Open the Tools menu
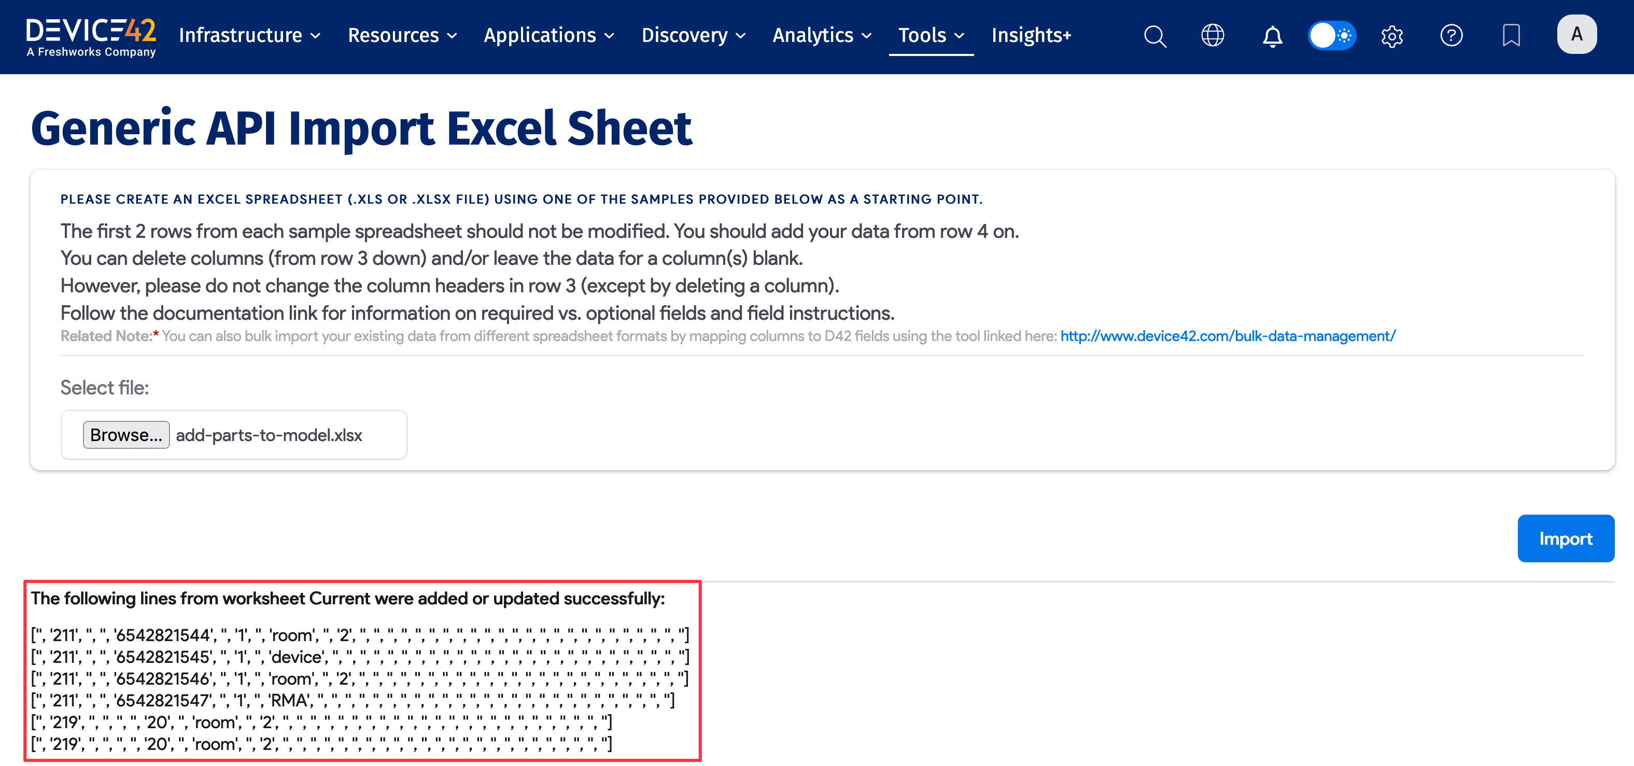This screenshot has width=1634, height=766. coord(931,36)
